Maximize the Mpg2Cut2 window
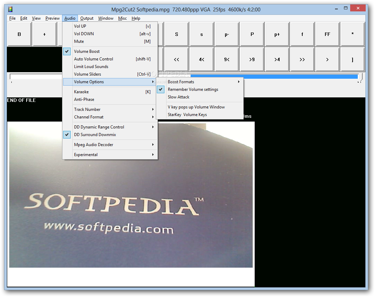375x297 pixels. (x=346, y=8)
